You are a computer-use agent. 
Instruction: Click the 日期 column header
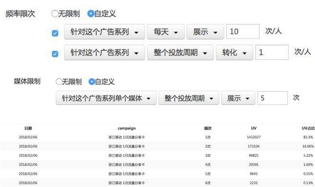(x=28, y=128)
